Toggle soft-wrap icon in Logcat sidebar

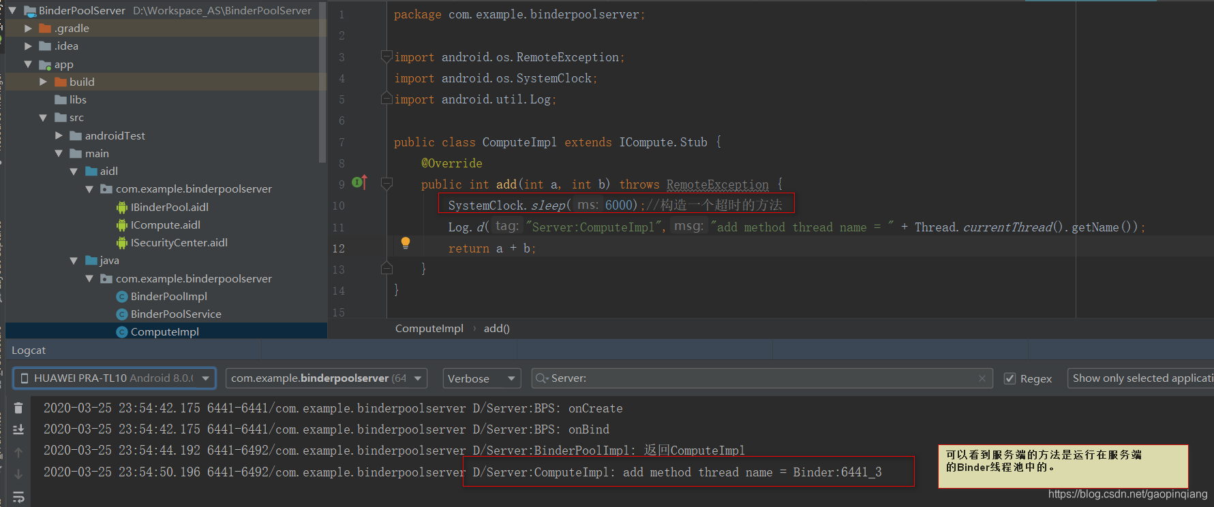(18, 497)
